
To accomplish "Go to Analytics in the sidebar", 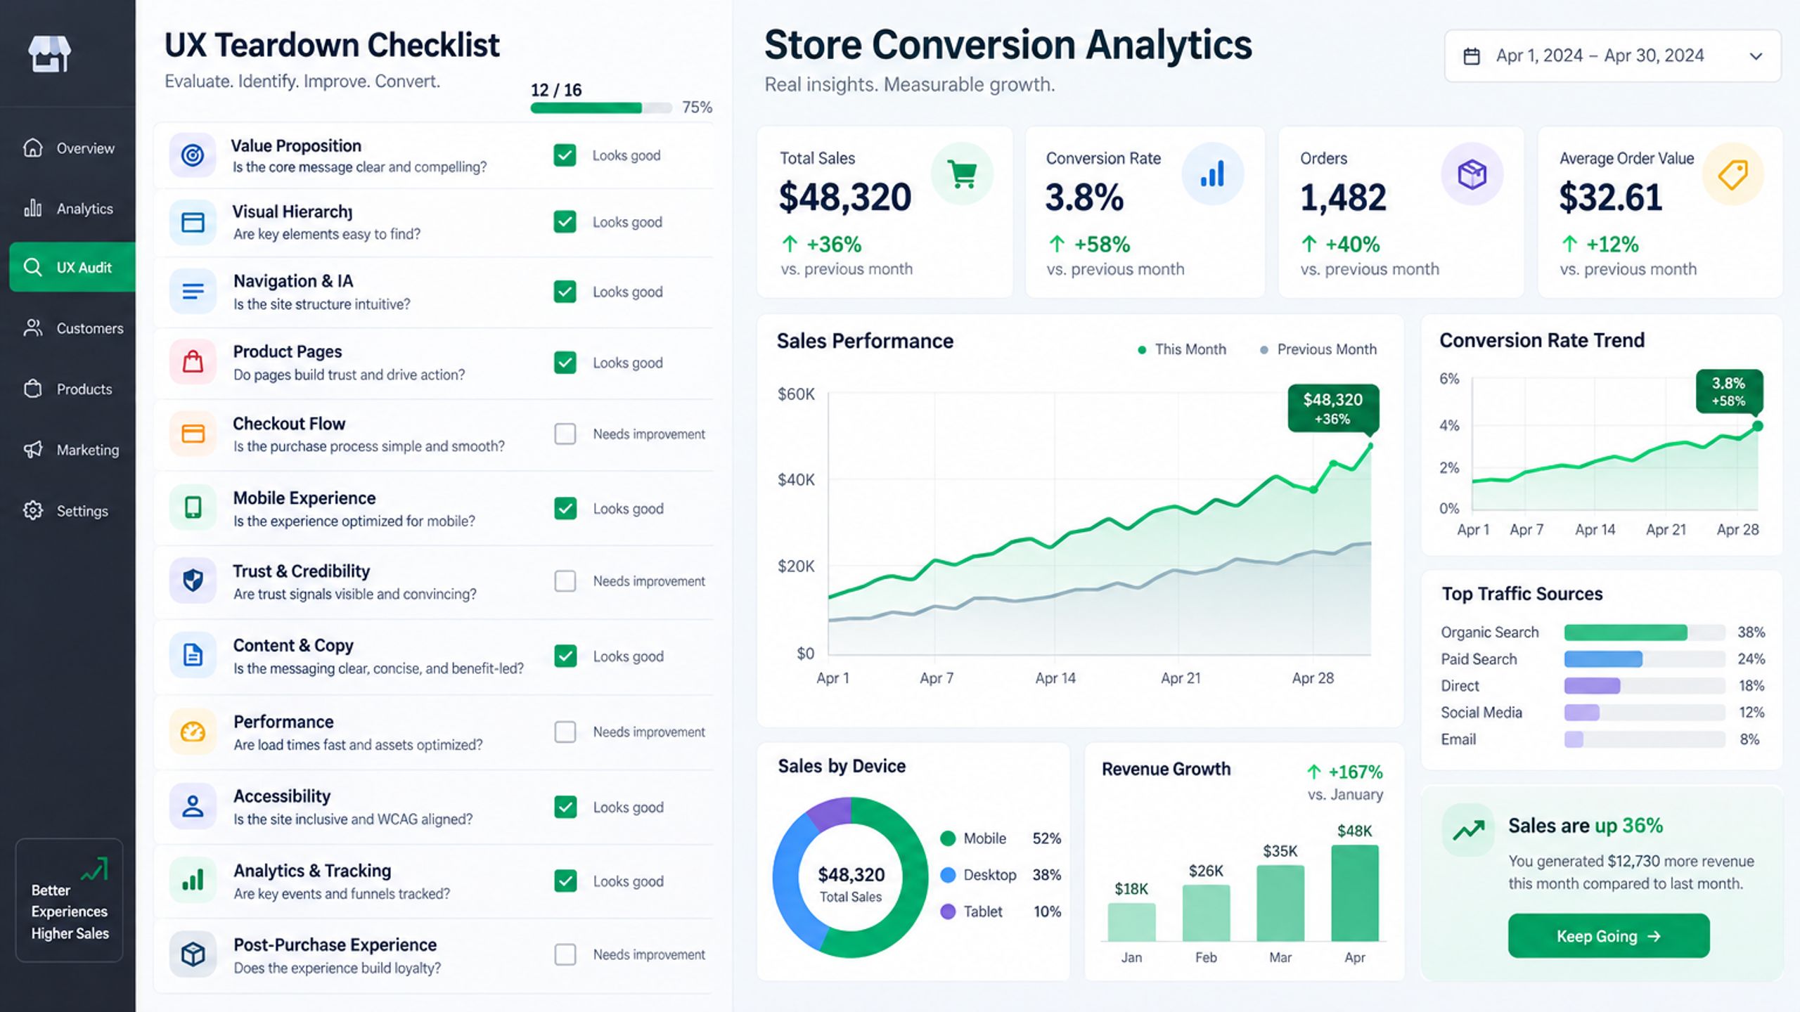I will (69, 209).
